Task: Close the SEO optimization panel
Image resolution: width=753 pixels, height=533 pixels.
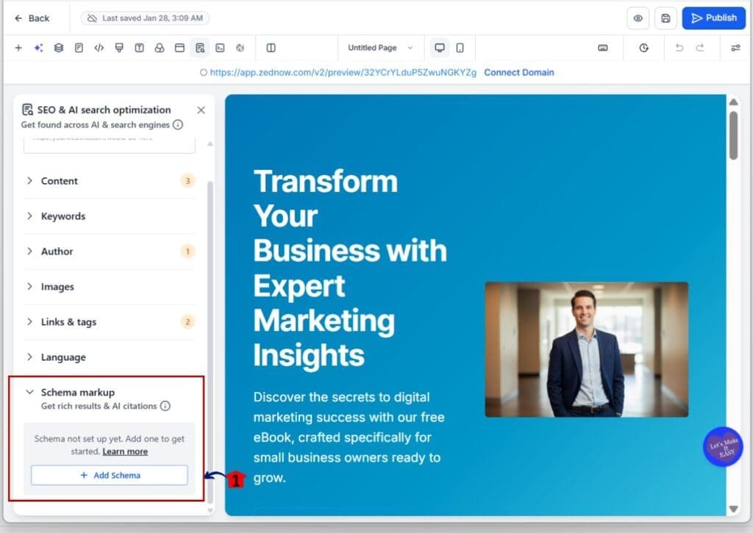Action: pyautogui.click(x=201, y=110)
